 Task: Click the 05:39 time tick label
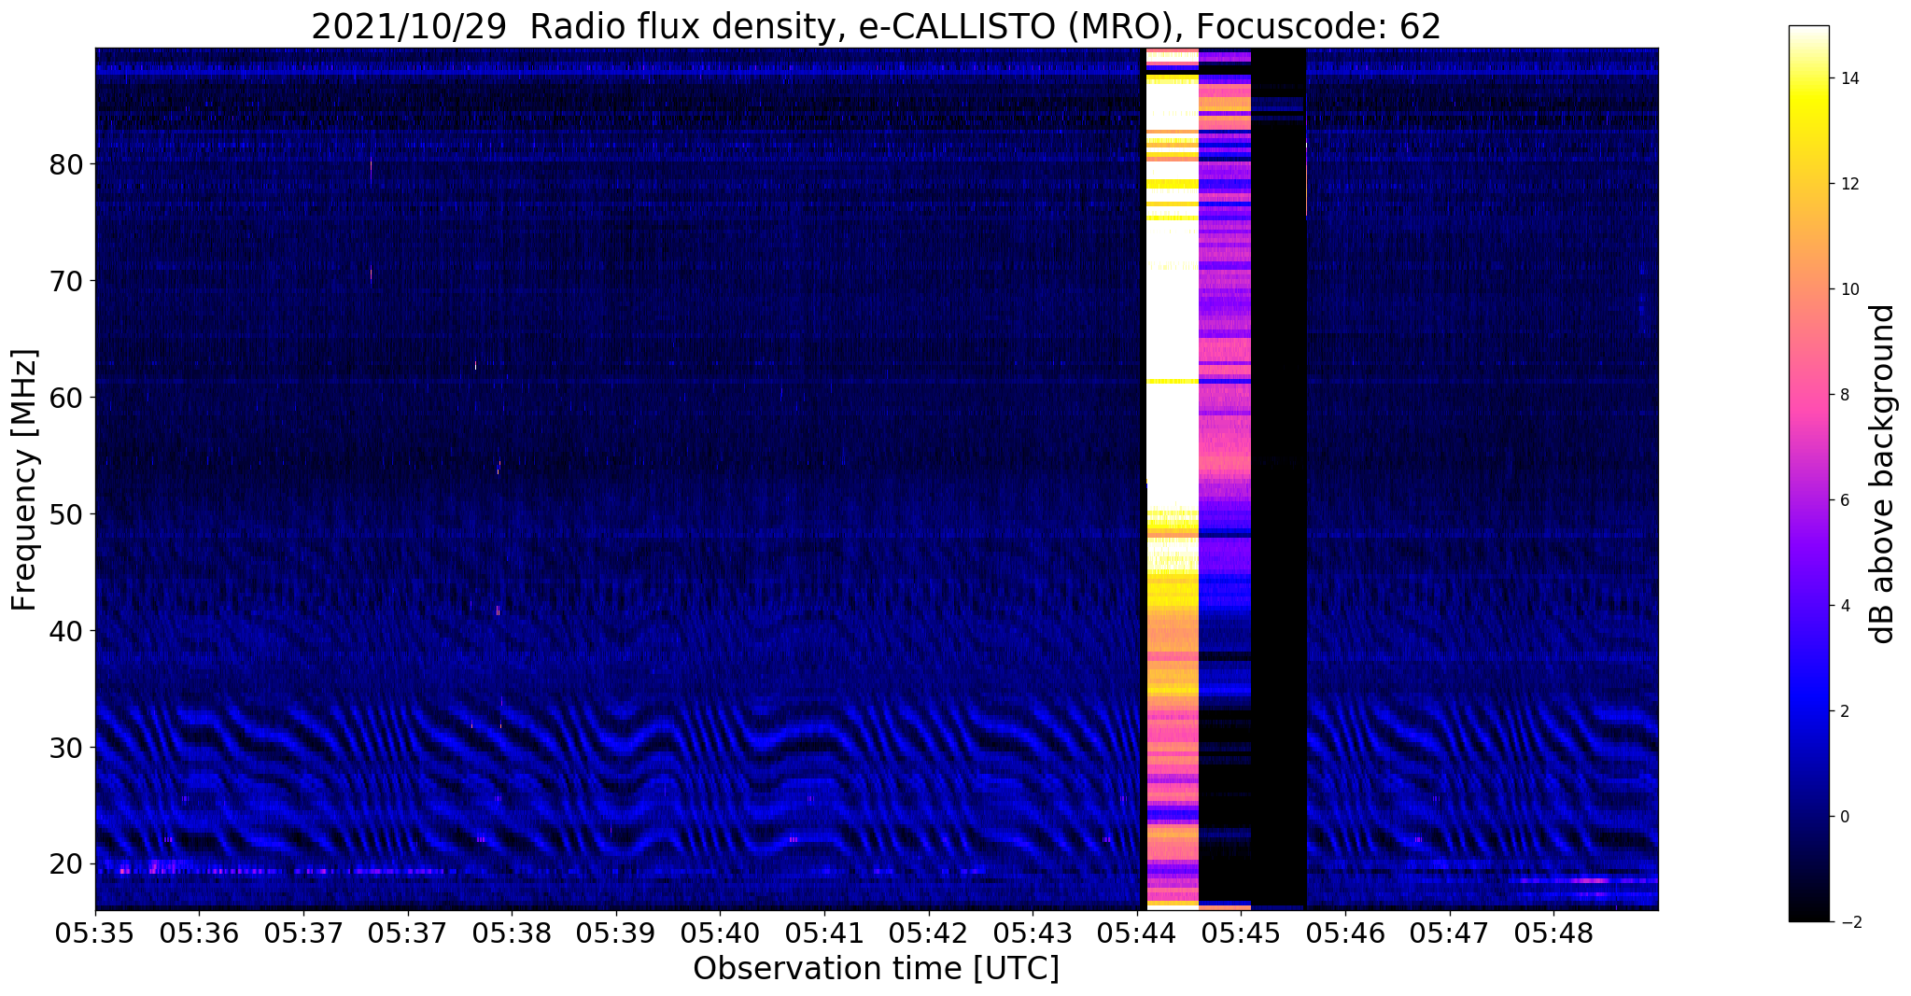[x=616, y=933]
